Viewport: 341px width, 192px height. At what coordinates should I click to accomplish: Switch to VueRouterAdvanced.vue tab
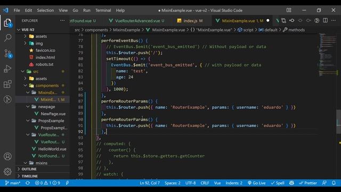(137, 21)
